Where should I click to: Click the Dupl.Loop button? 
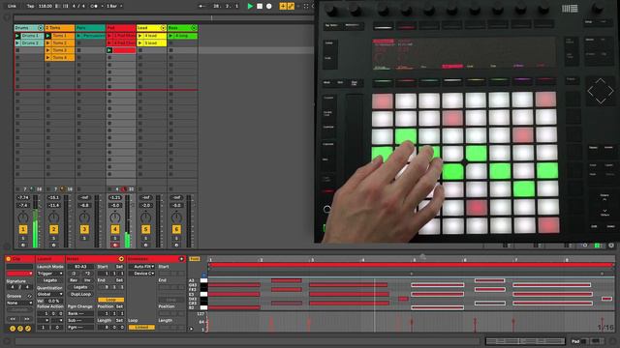80,294
